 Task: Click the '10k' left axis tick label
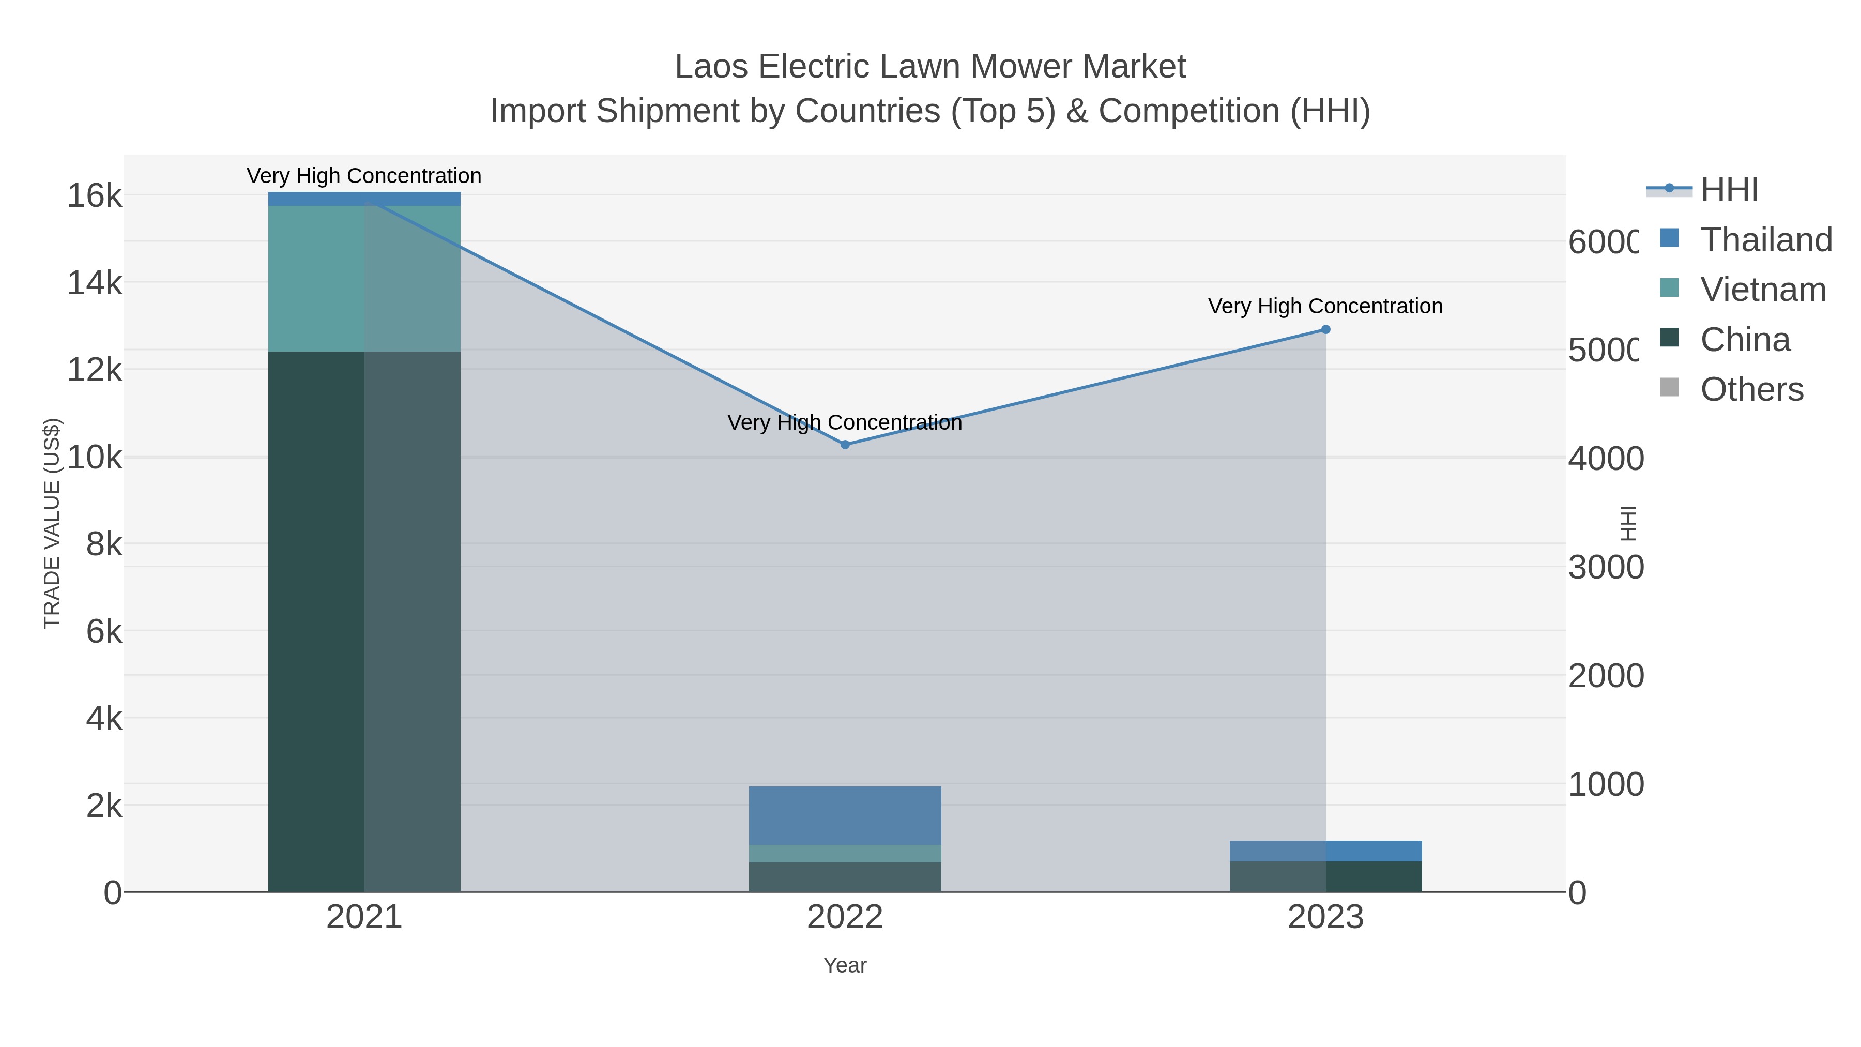click(x=95, y=458)
